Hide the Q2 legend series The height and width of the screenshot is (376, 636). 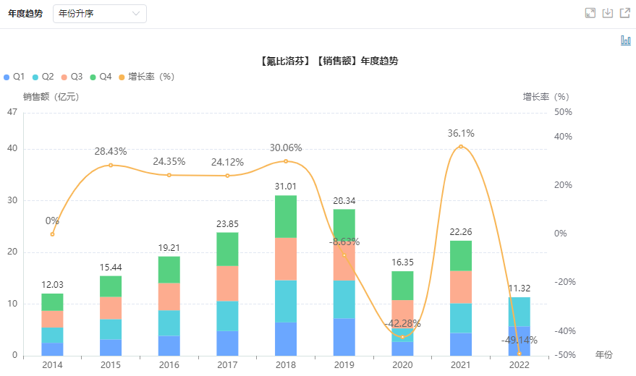click(x=44, y=77)
